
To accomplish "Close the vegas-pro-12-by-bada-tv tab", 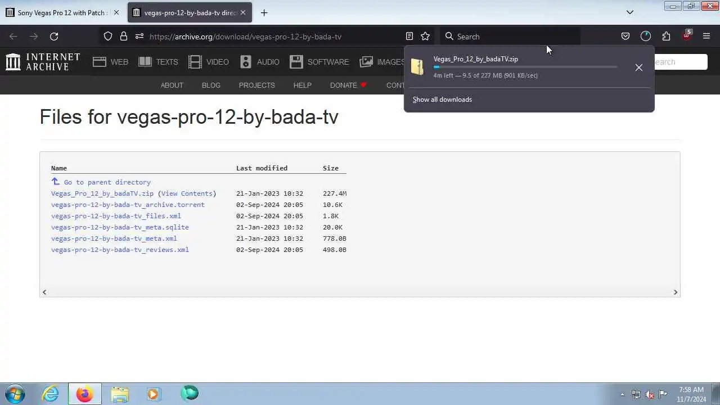I will [x=243, y=12].
